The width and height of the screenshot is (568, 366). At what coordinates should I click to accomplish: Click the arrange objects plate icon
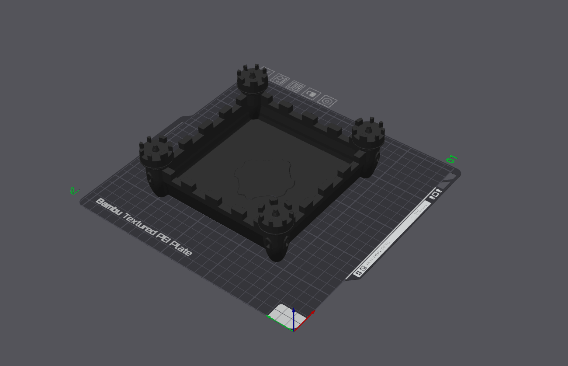point(295,86)
